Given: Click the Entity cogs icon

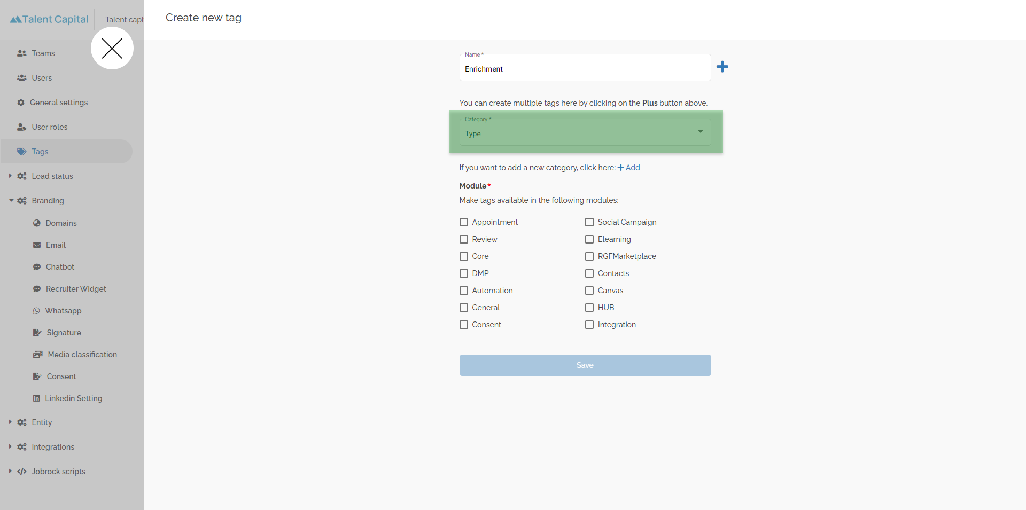Looking at the screenshot, I should coord(22,422).
